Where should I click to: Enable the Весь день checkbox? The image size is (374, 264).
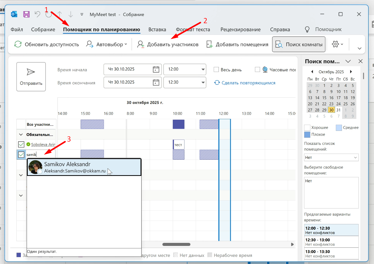tap(216, 70)
